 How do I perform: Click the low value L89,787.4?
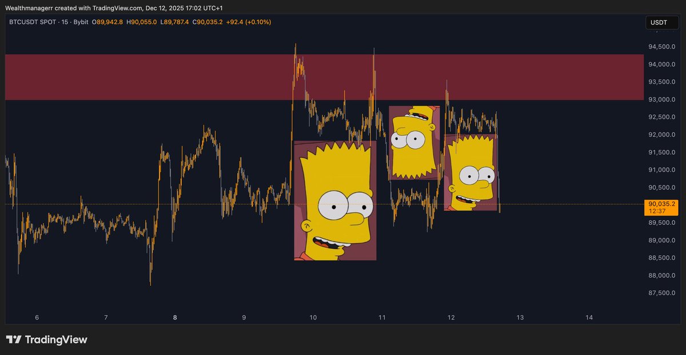(174, 22)
